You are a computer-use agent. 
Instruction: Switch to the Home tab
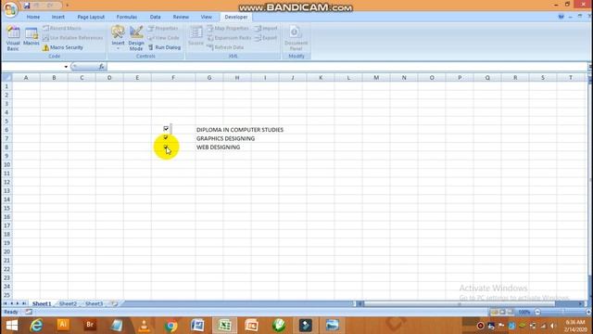(x=33, y=17)
